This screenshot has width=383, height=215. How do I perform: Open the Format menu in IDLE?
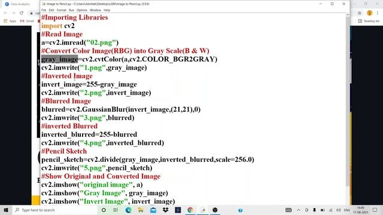tap(61, 10)
